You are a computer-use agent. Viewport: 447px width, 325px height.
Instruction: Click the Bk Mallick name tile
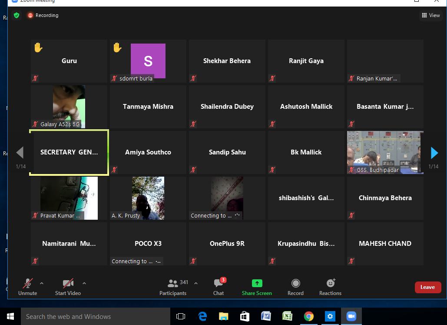point(306,153)
